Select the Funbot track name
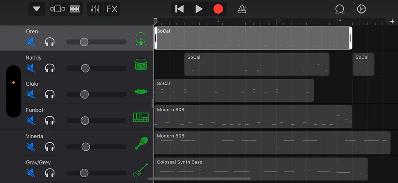This screenshot has width=398, height=183. click(34, 110)
